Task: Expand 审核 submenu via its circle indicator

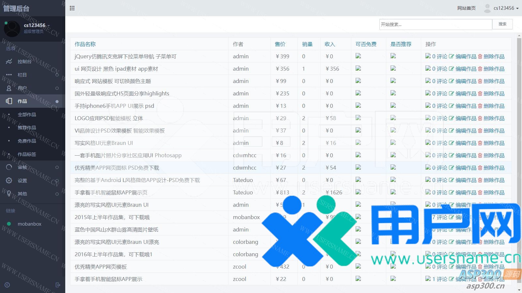Action: [x=57, y=167]
